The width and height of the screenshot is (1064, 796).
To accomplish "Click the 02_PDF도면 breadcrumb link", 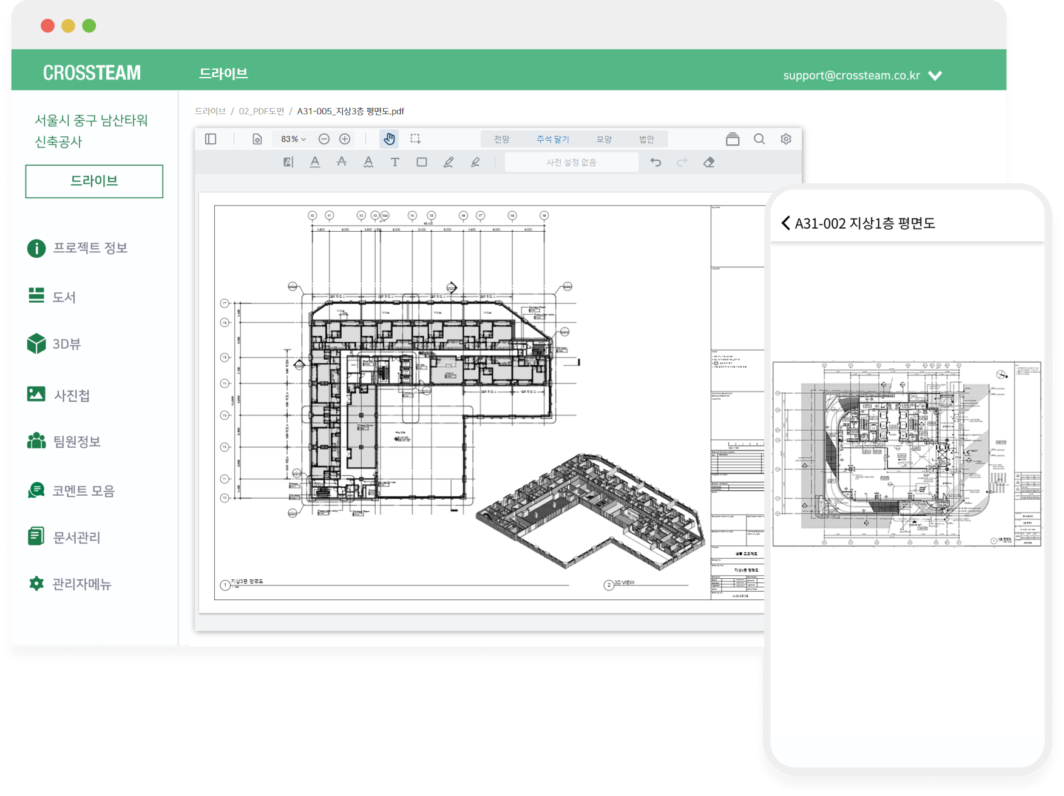I will tap(261, 111).
